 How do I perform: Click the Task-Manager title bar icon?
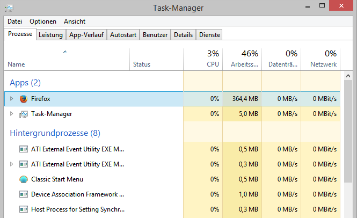coord(10,6)
